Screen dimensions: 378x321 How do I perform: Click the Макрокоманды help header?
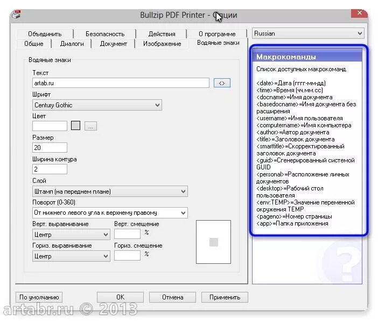[x=306, y=57]
